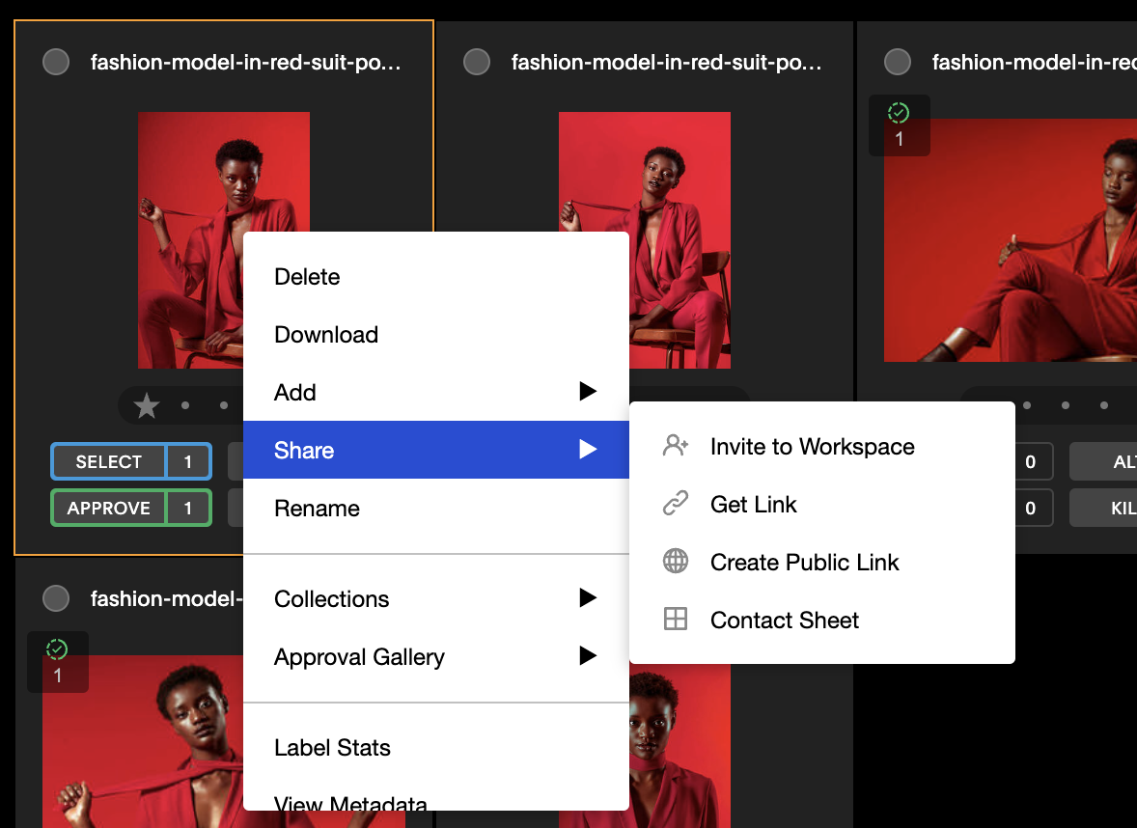Toggle selection circle on second image card
Image resolution: width=1137 pixels, height=828 pixels.
(x=477, y=62)
